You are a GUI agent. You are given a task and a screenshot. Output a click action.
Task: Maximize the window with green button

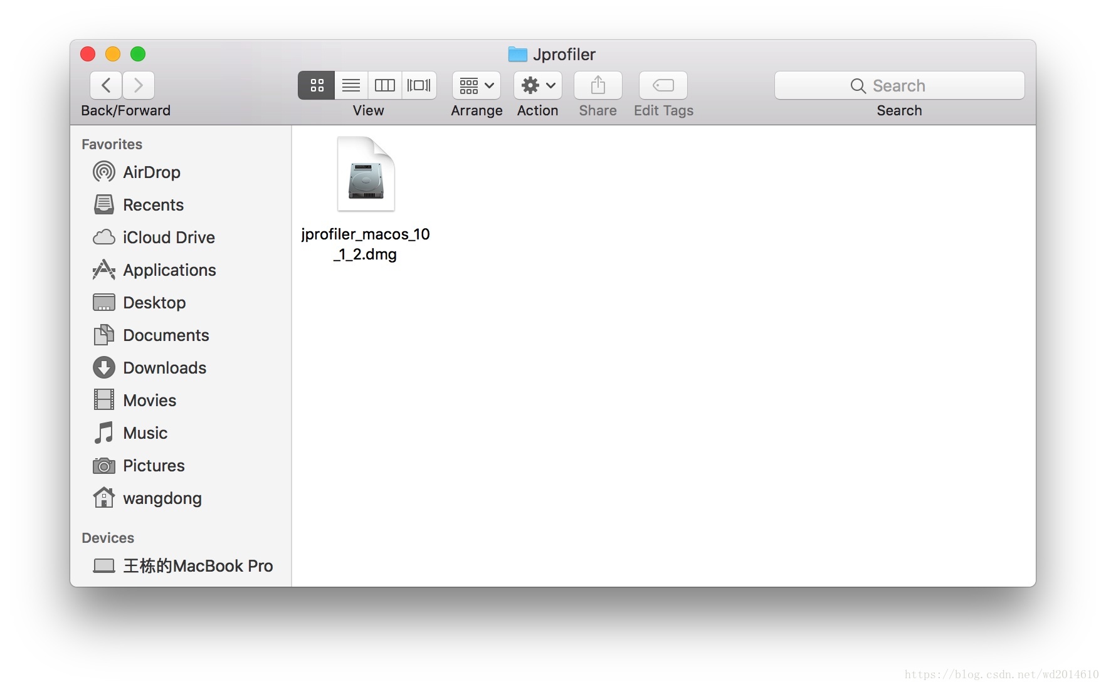point(138,54)
